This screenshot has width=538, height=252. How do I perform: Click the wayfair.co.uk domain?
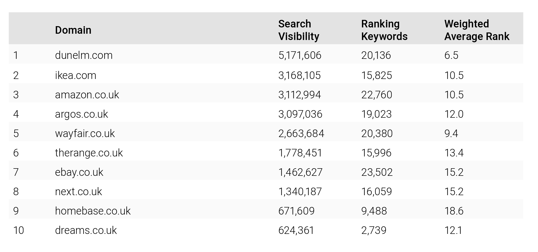coord(85,134)
